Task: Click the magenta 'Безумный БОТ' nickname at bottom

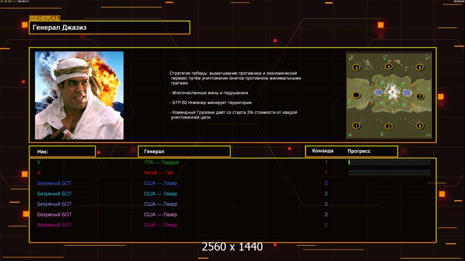Action: pyautogui.click(x=54, y=224)
